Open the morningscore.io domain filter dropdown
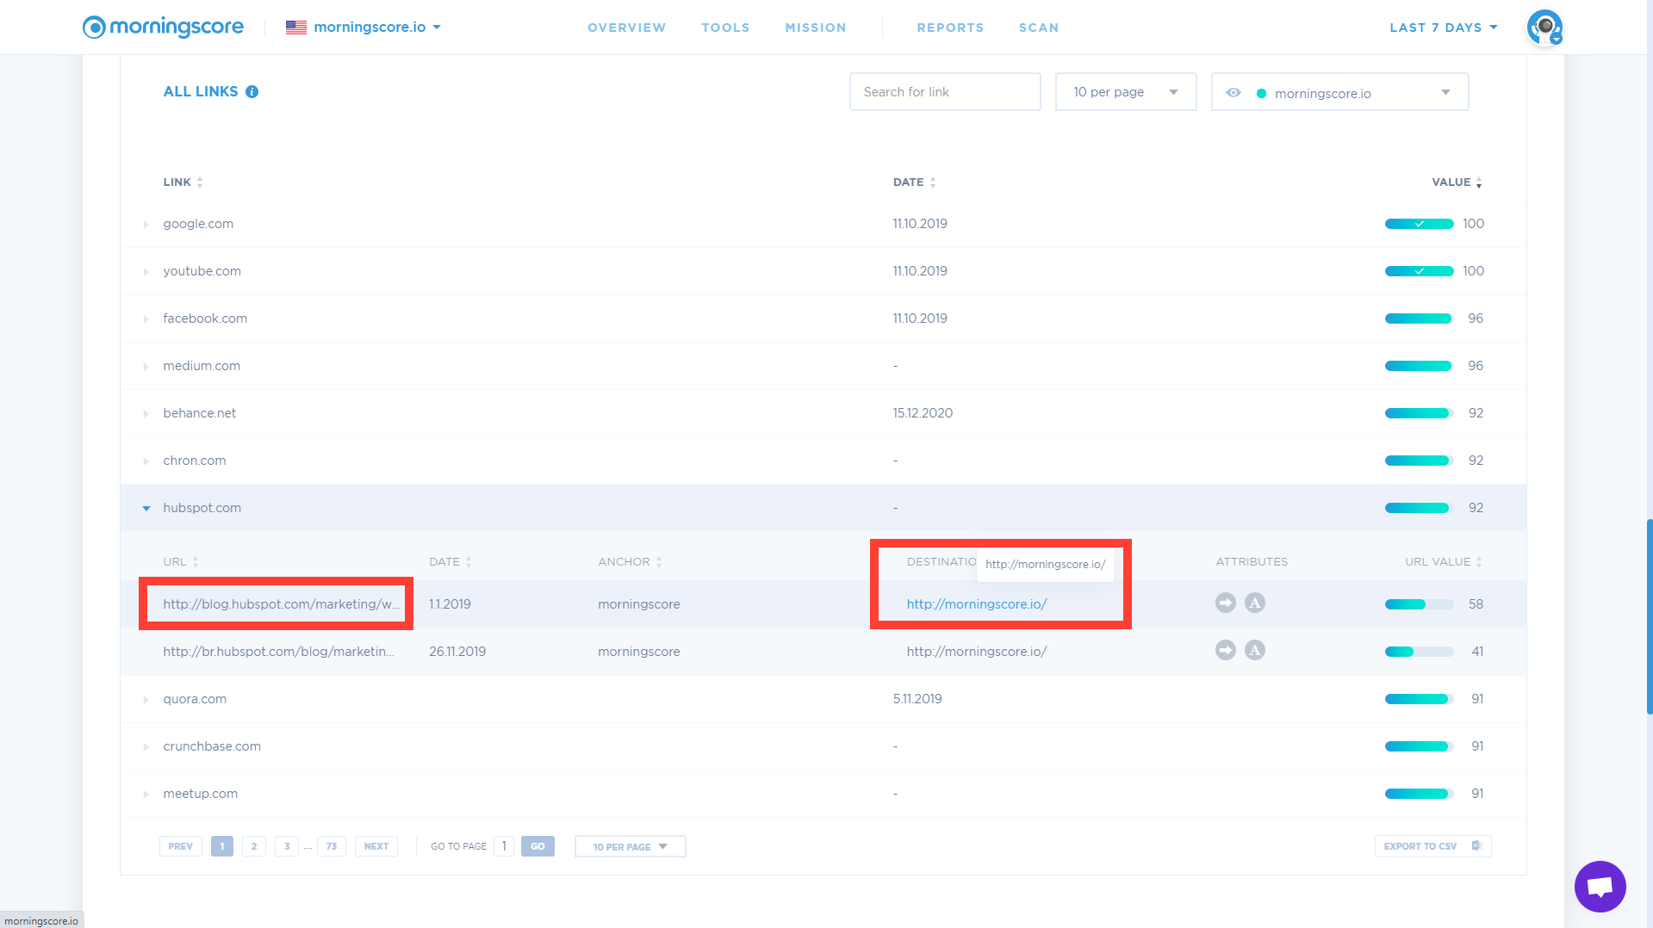This screenshot has height=928, width=1653. (x=1340, y=92)
